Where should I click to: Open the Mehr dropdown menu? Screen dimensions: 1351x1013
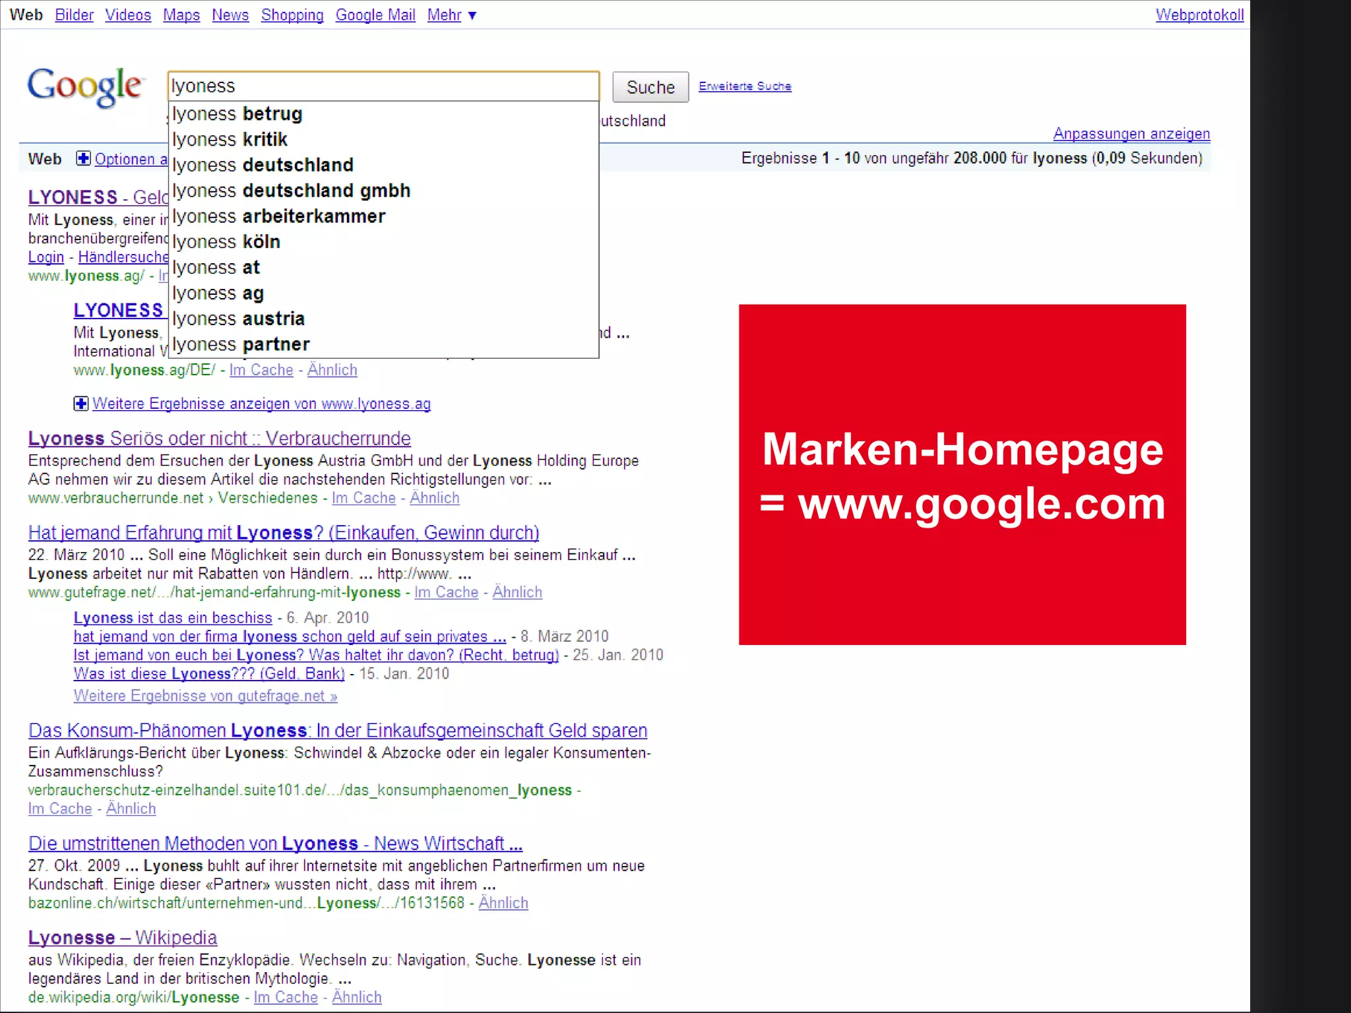(451, 15)
